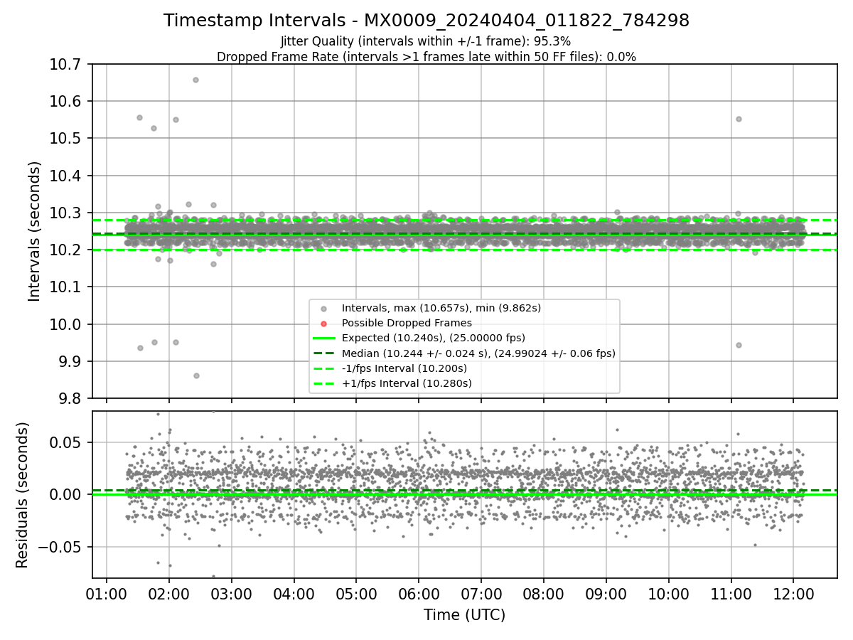The width and height of the screenshot is (853, 640).
Task: Click the '10.2' tick label on the intervals axis
Action: pyautogui.click(x=65, y=250)
